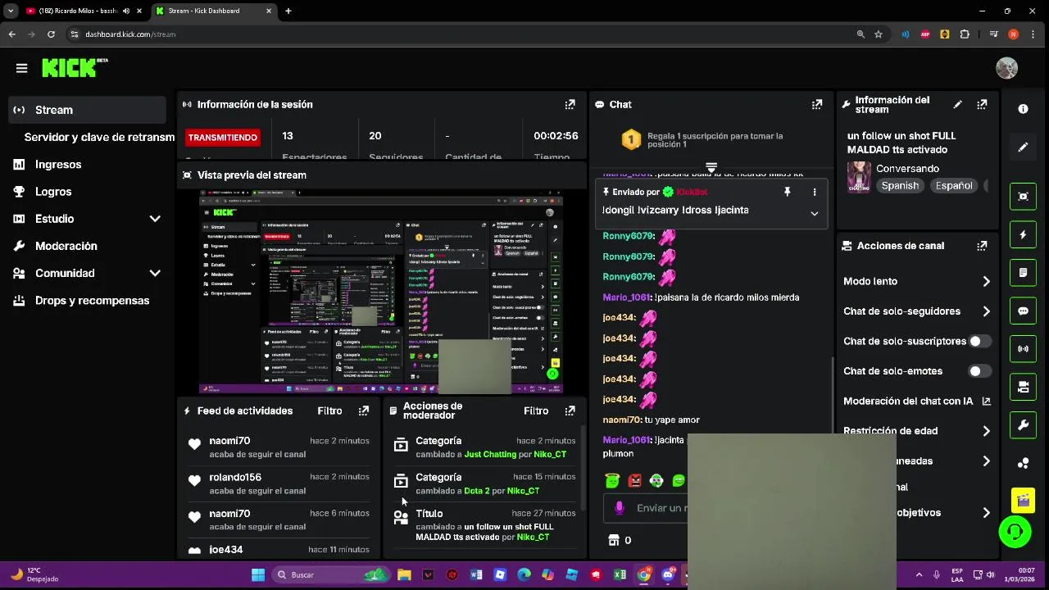This screenshot has width=1049, height=590.
Task: Click the pin icon on the pinned message
Action: 787,192
